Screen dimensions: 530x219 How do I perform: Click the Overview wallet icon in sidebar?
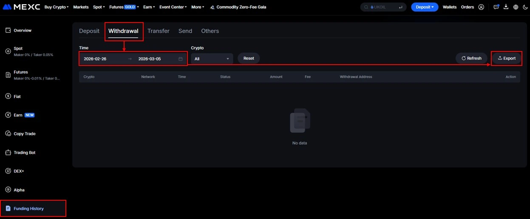coord(8,30)
